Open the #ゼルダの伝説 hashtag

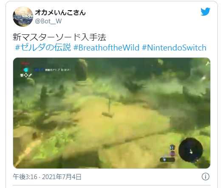point(43,48)
